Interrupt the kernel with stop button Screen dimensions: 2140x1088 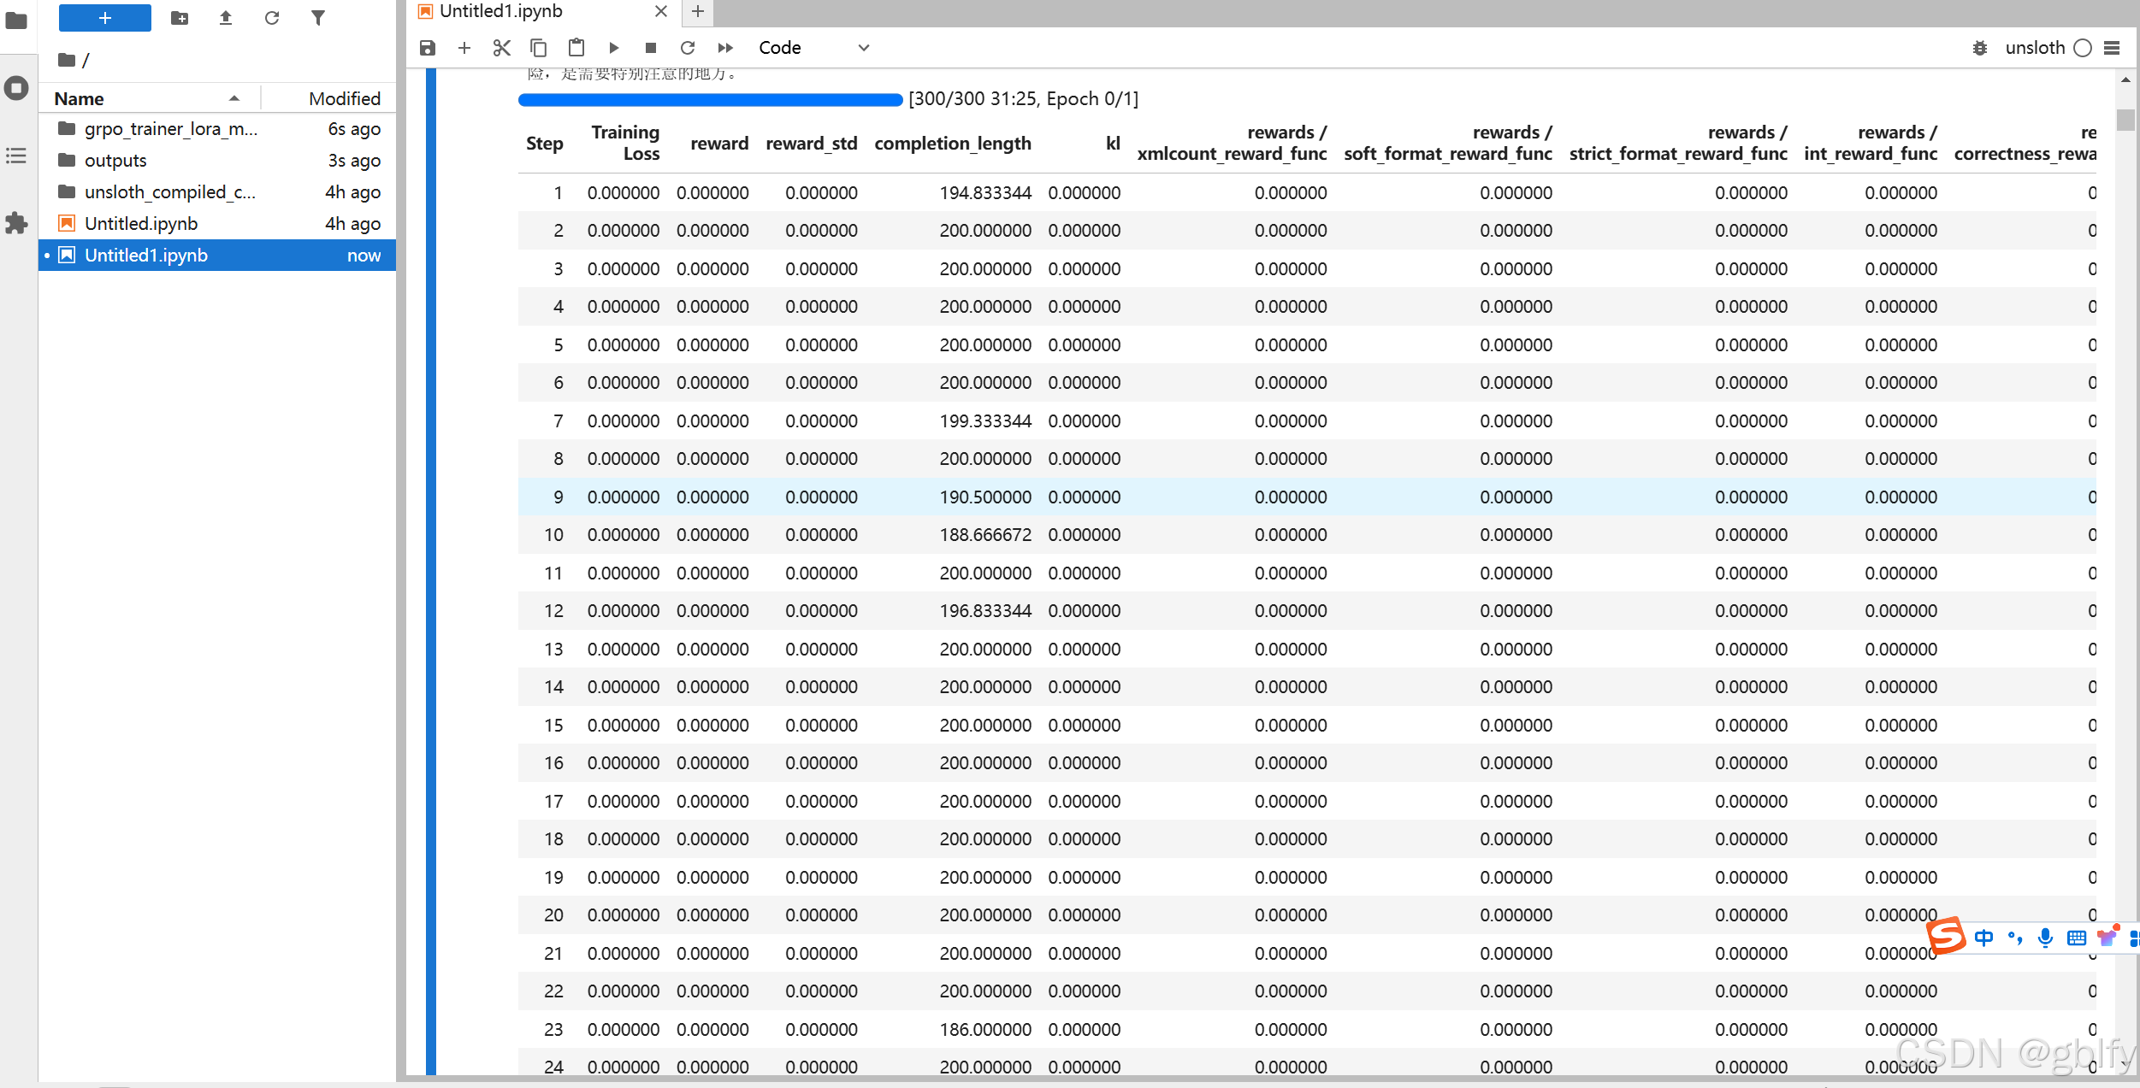tap(651, 48)
